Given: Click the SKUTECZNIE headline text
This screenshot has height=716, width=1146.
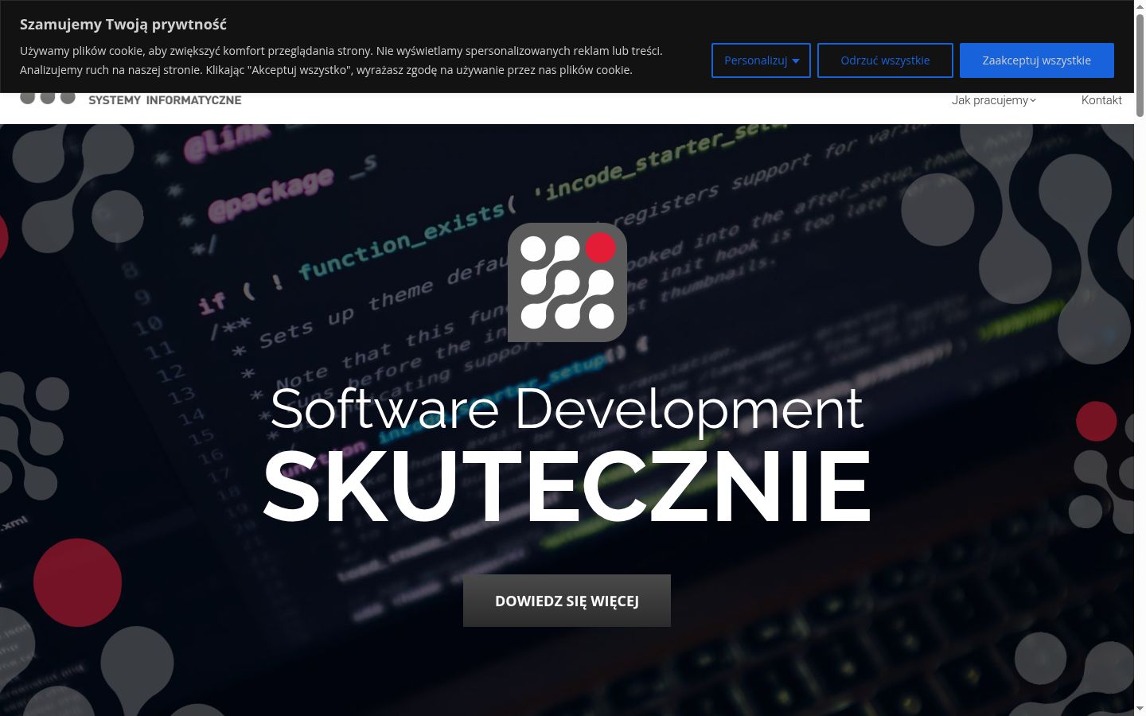Looking at the screenshot, I should click(567, 486).
